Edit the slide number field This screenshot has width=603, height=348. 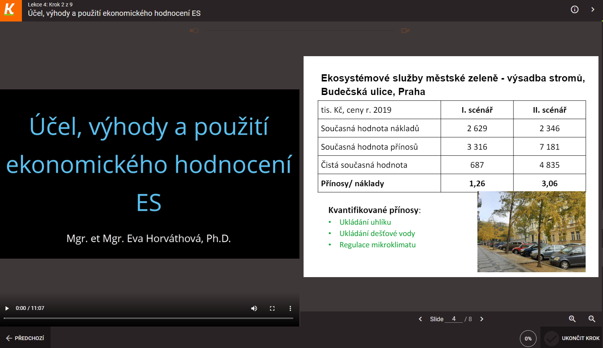point(454,319)
